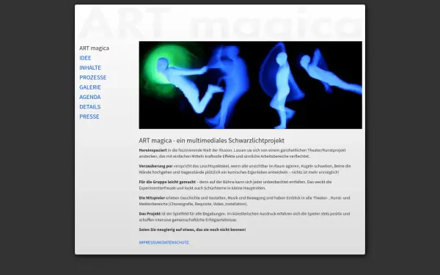Click the ART magica sidebar title
The image size is (440, 275).
(94, 48)
